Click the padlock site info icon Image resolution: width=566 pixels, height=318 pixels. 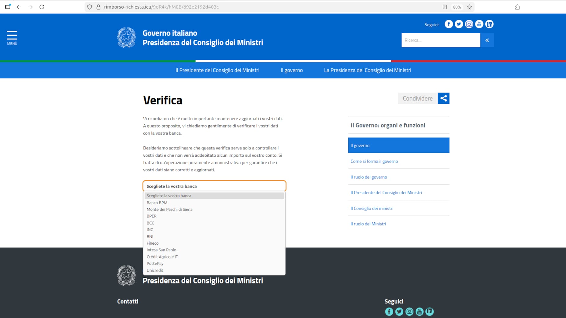coord(98,7)
